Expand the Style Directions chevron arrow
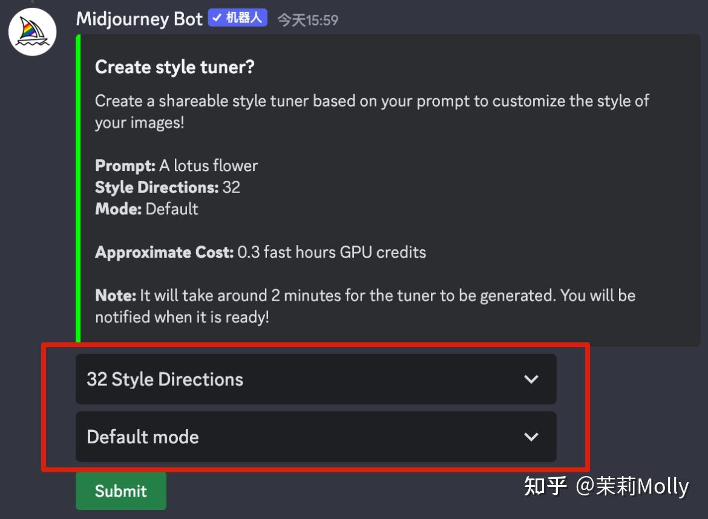Screen dimensions: 708x519 pyautogui.click(x=531, y=379)
